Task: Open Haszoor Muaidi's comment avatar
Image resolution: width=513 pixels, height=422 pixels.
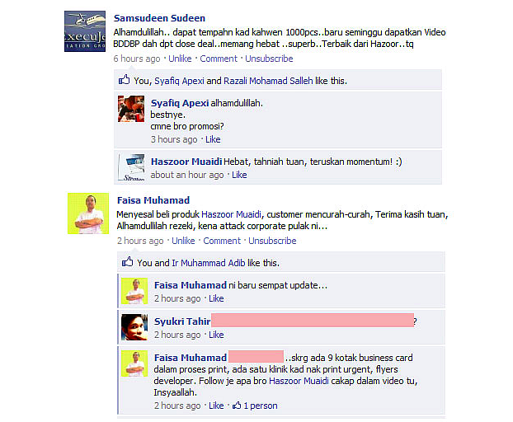Action: pyautogui.click(x=131, y=167)
